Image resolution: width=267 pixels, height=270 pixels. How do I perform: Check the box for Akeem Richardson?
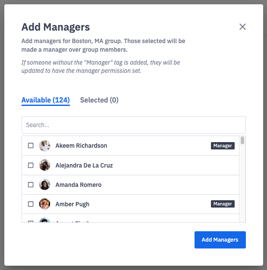click(x=31, y=146)
